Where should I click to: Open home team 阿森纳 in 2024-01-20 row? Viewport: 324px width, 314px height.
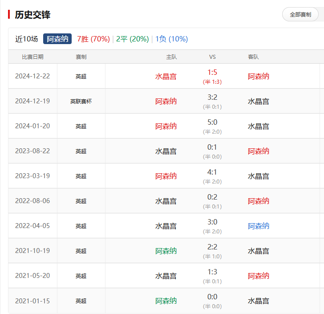166,126
